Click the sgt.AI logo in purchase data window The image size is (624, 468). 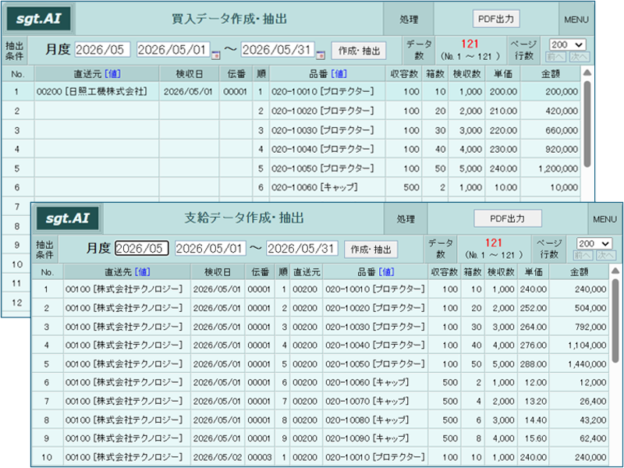[x=38, y=19]
